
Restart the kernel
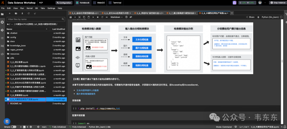click(x=102, y=17)
